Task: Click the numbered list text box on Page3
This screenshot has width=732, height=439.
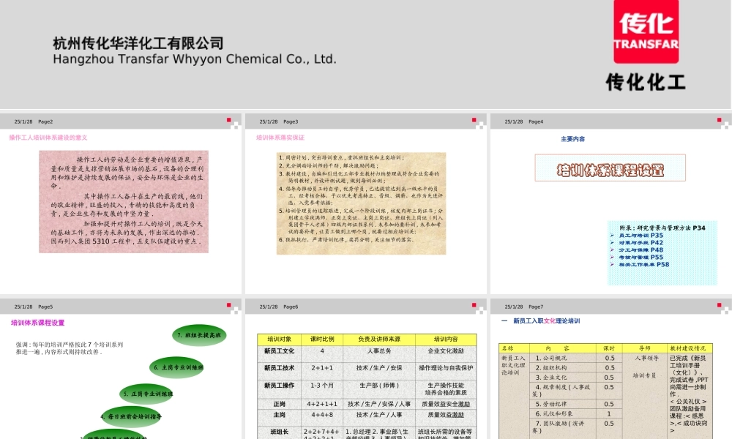Action: [361, 203]
